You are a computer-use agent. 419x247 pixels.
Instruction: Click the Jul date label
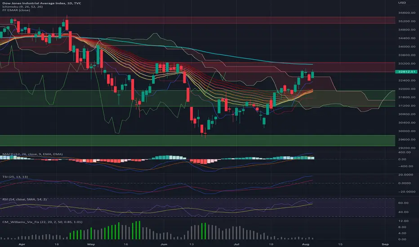pos(236,244)
